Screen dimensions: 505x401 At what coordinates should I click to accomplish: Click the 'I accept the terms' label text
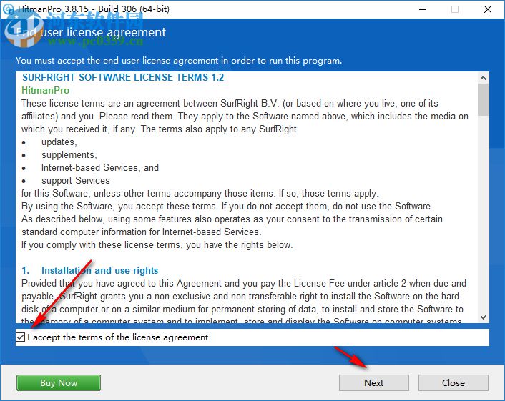(117, 337)
